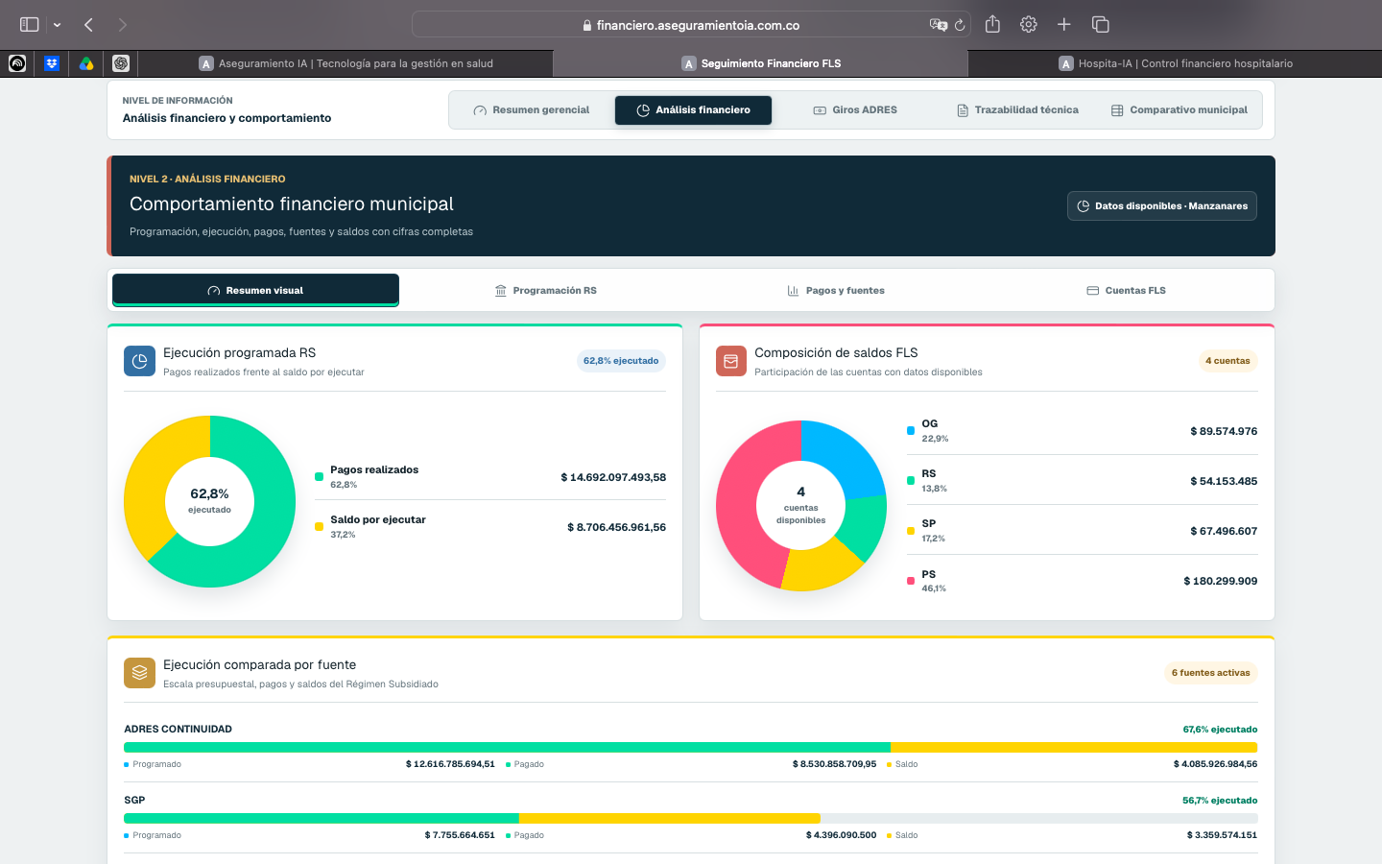Click the green RS legend swatch
The height and width of the screenshot is (864, 1382).
click(911, 481)
